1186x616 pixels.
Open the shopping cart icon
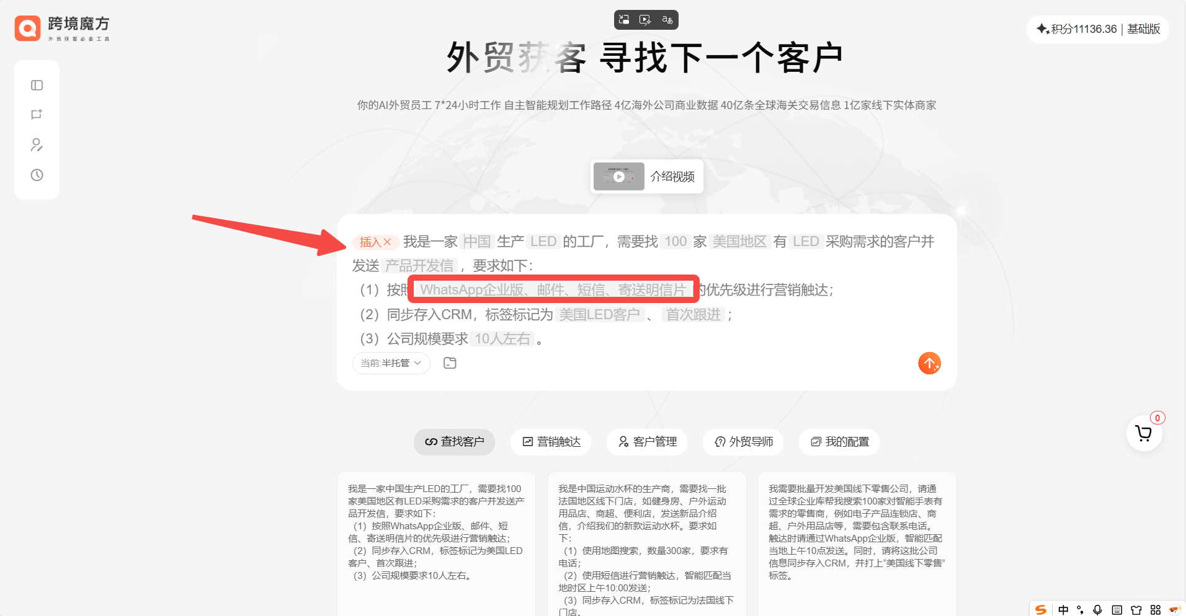[x=1143, y=433]
